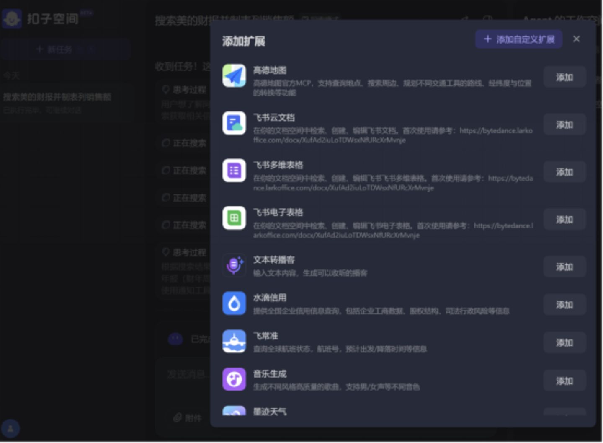Viewport: 603px width, 443px height.
Task: Add the 飞书电子表格 extension
Action: point(564,219)
